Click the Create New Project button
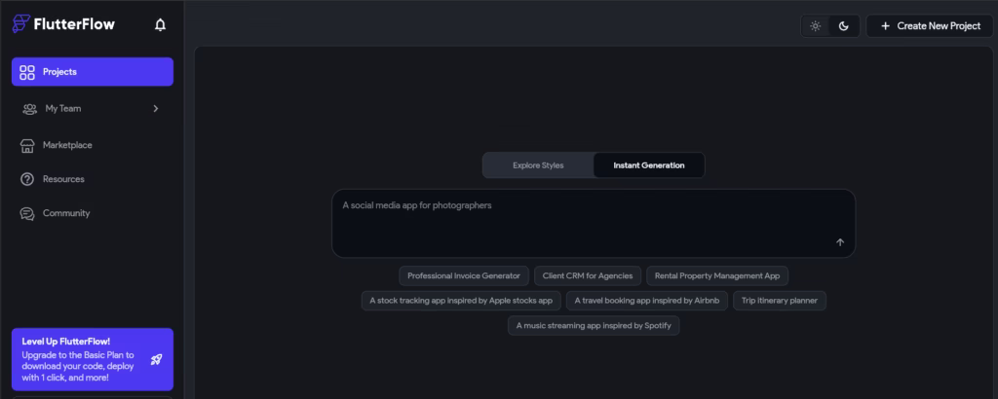The width and height of the screenshot is (998, 399). coord(930,26)
